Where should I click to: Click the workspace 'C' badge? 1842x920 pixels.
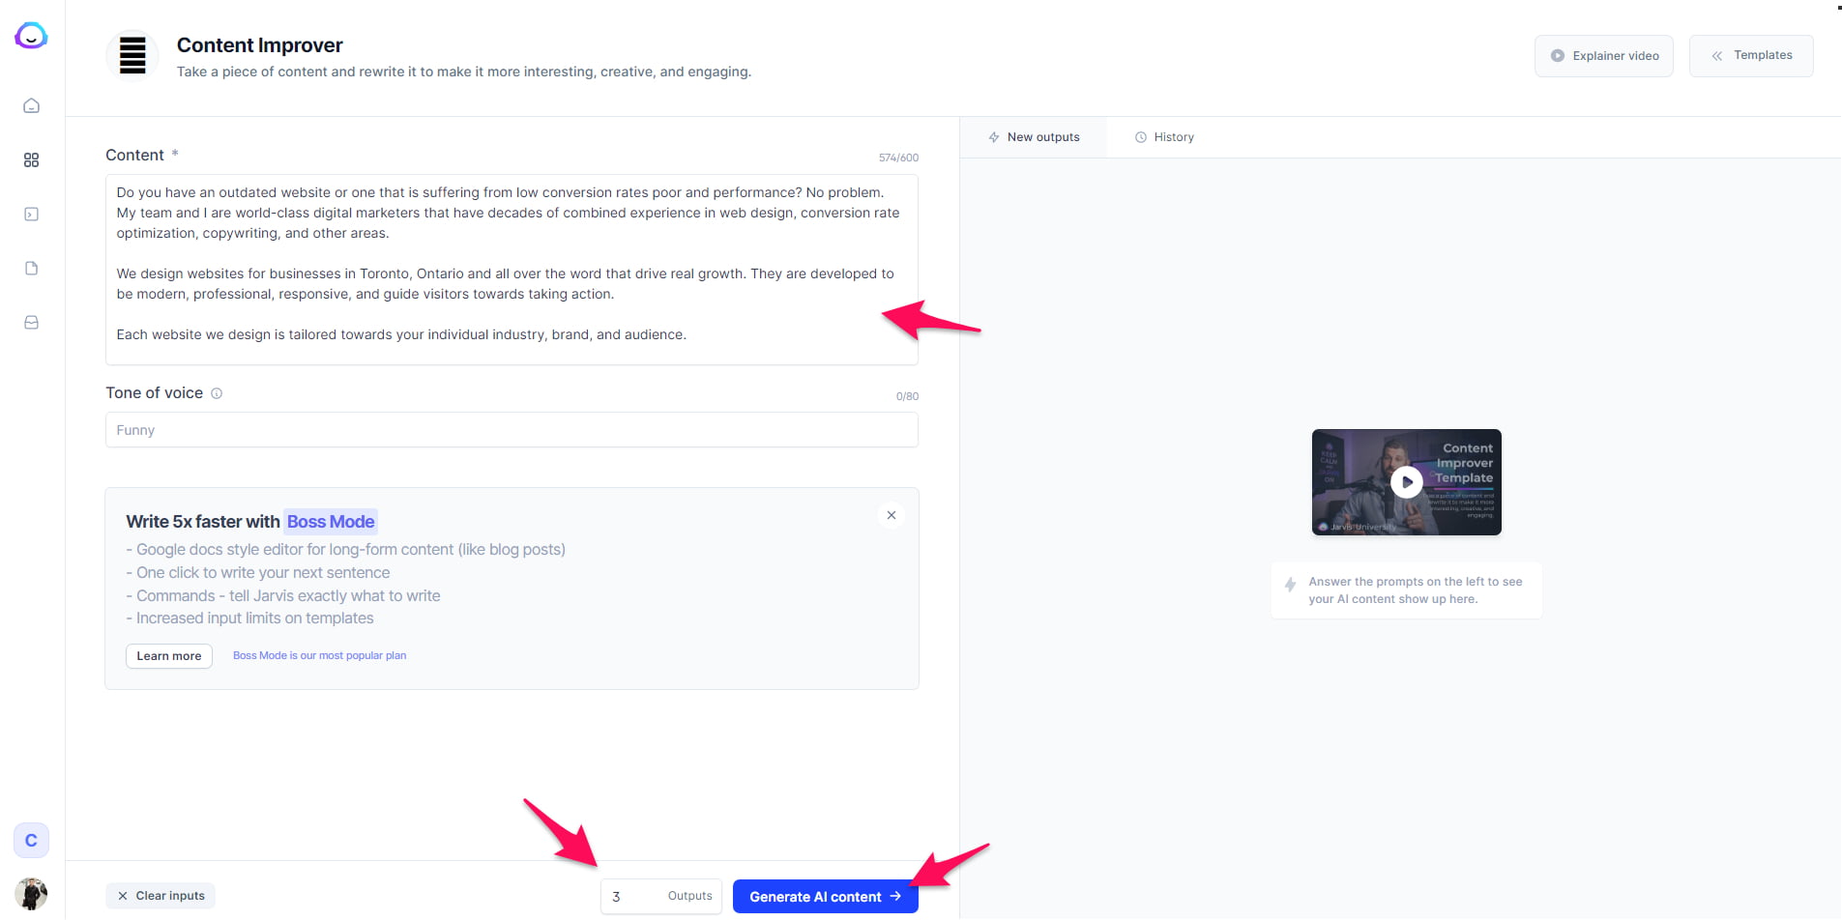[31, 840]
